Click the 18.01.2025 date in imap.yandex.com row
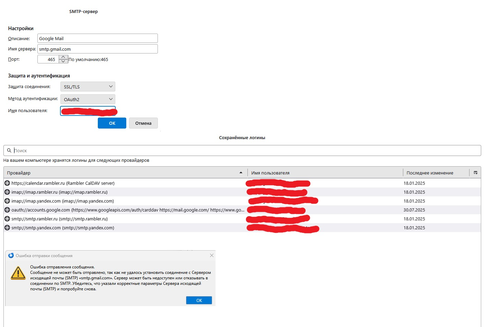 [x=414, y=201]
